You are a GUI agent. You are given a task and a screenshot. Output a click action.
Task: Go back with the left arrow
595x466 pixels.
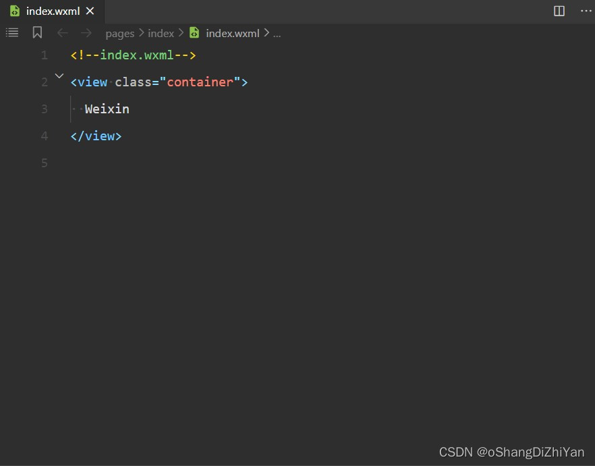pos(63,33)
